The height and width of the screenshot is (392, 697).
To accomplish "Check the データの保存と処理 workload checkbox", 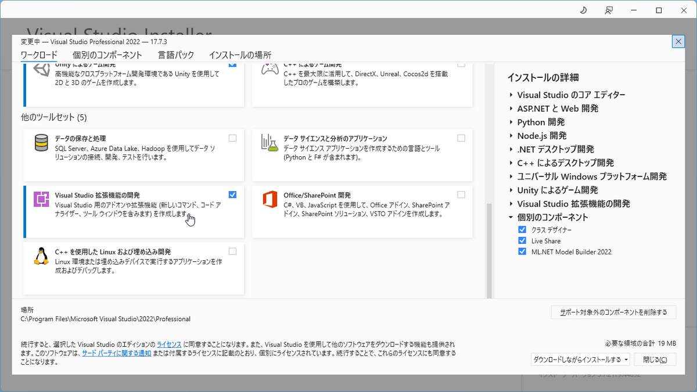I will (232, 138).
